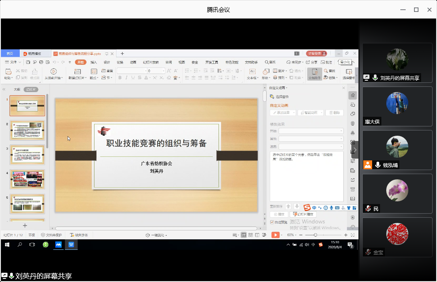Expand the font size dropdown
Image resolution: width=437 pixels, height=282 pixels.
(x=163, y=71)
